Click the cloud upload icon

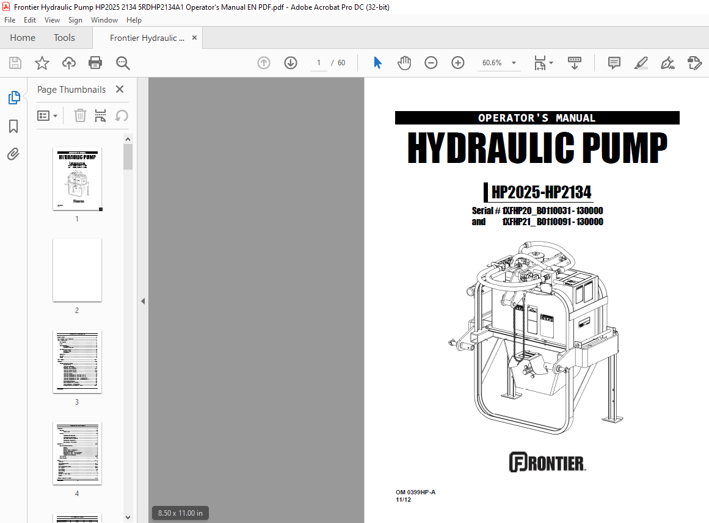[x=69, y=63]
